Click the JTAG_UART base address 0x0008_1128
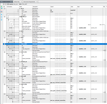Image resolution: width=107 pixels, height=104 pixels. (x=82, y=49)
